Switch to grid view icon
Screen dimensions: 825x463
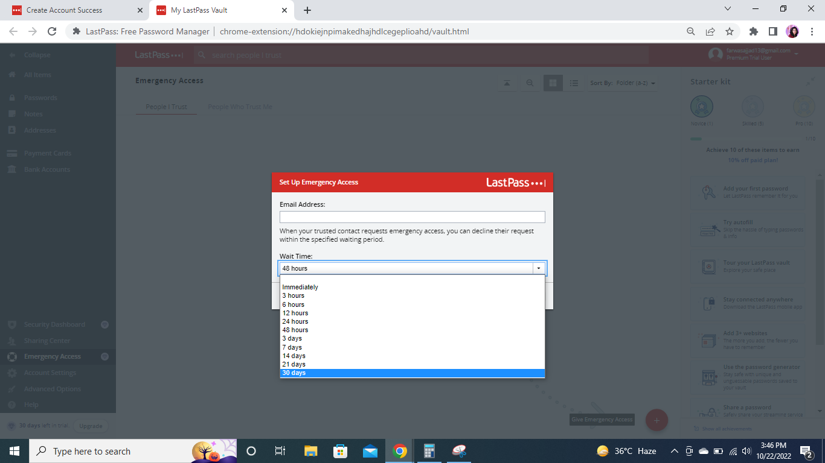553,83
